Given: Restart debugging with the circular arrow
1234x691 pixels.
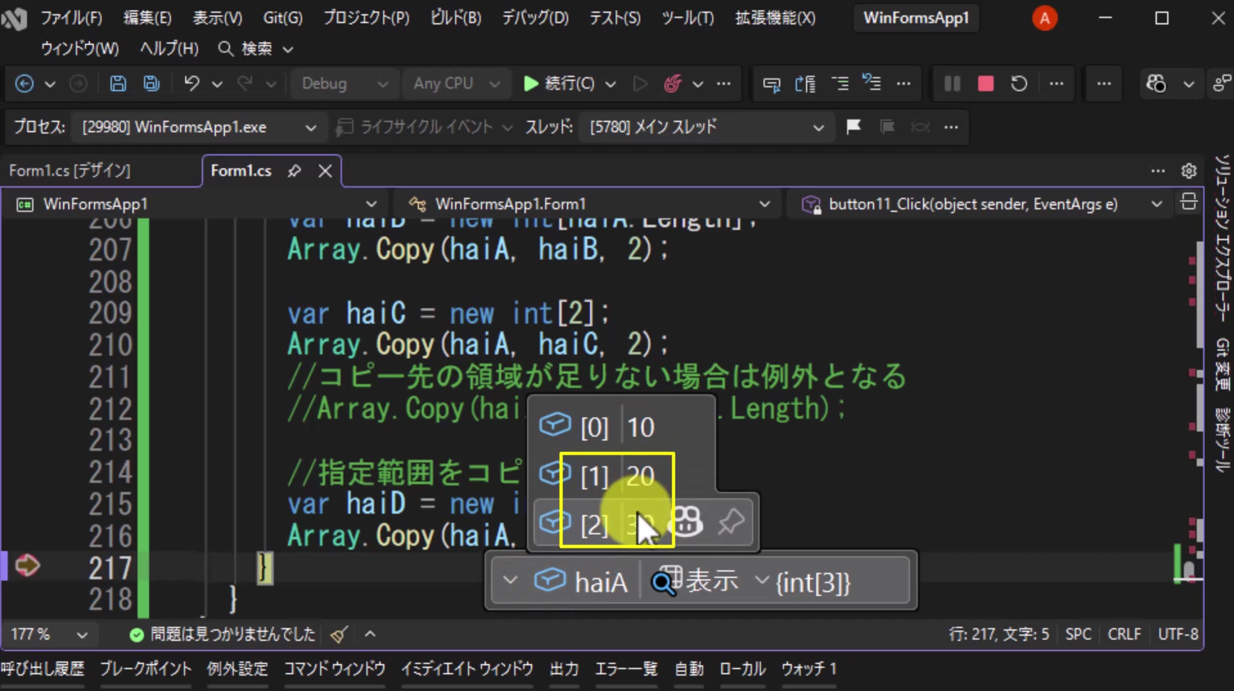Looking at the screenshot, I should pos(1019,83).
